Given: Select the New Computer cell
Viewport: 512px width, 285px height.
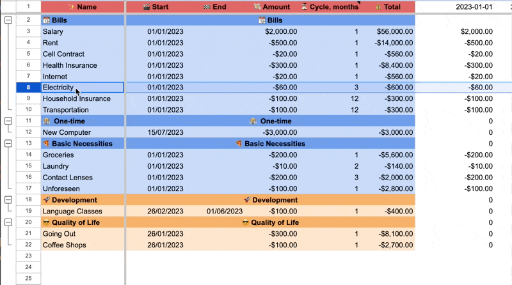Looking at the screenshot, I should point(82,132).
